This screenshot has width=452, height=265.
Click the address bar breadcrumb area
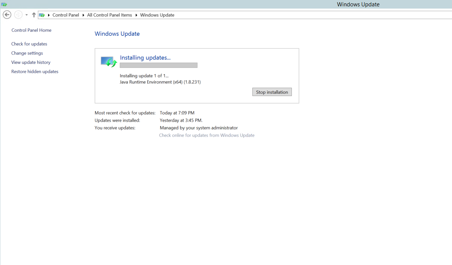coord(224,15)
